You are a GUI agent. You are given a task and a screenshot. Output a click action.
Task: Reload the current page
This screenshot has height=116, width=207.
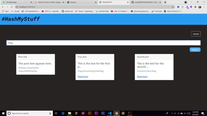pos(12,7)
